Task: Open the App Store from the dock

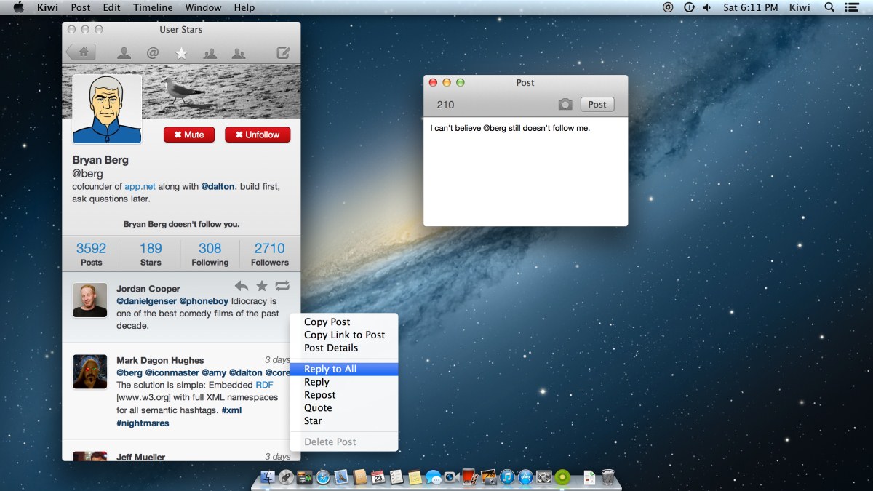Action: click(525, 477)
